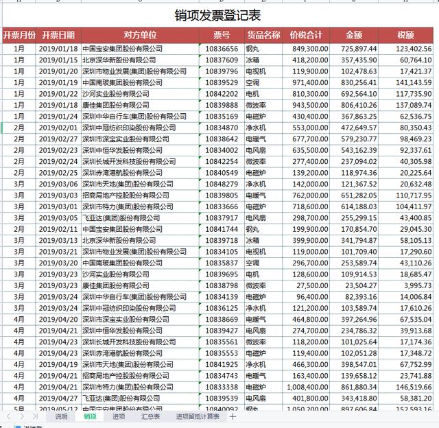Switch to the 说明 sheet tab
The image size is (439, 428).
(x=61, y=416)
